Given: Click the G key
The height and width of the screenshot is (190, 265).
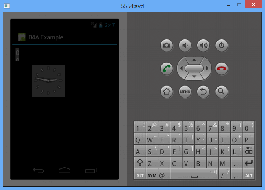Looking at the screenshot, I should tap(188, 150).
